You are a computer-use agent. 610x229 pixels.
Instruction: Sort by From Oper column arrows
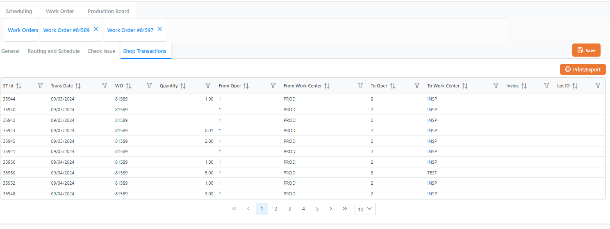click(x=246, y=86)
